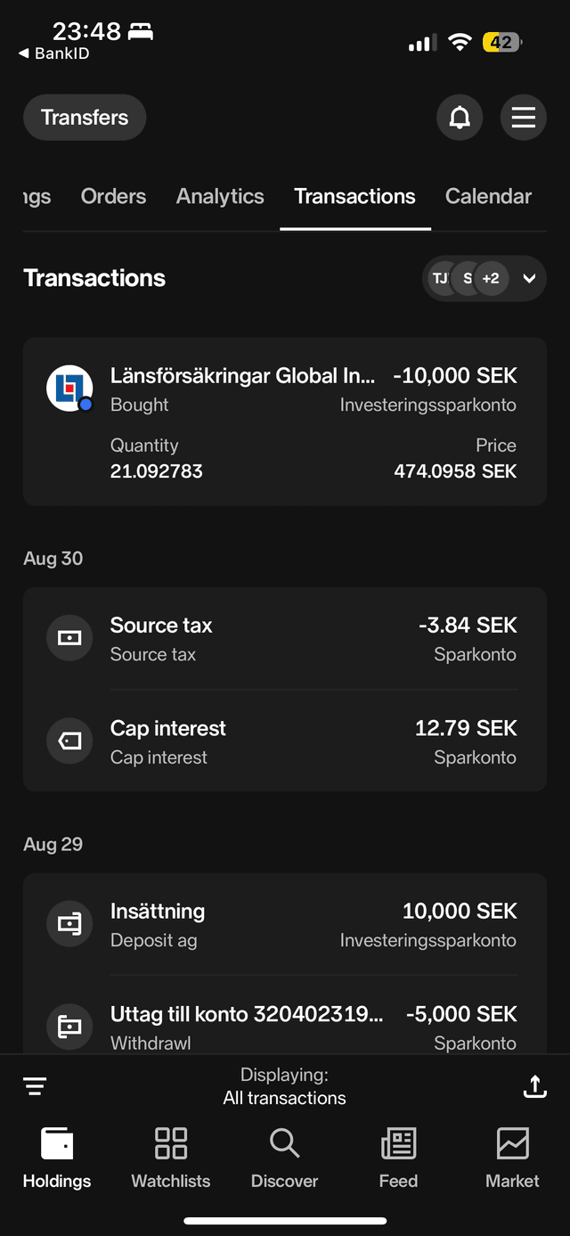Tap the filter transactions icon
This screenshot has height=1236, width=570.
point(35,1086)
